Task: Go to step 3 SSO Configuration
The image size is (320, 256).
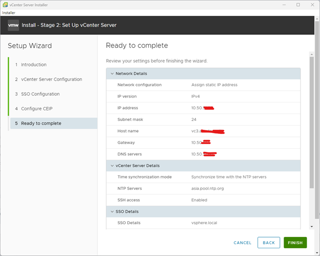Action: 40,94
